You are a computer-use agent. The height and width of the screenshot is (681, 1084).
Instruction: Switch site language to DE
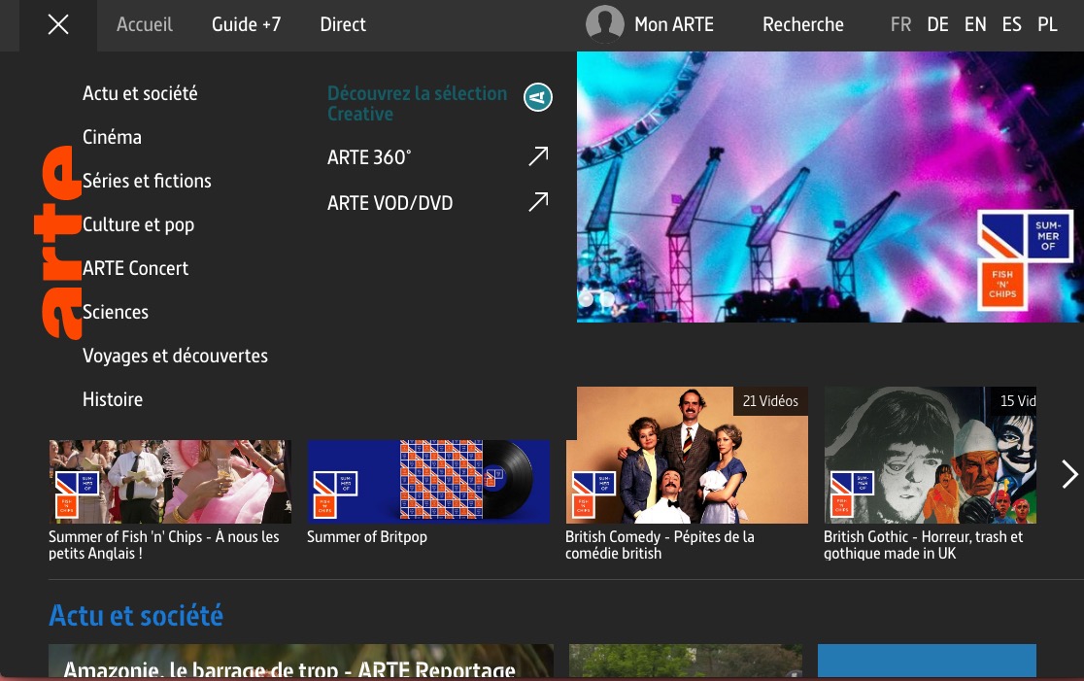pyautogui.click(x=937, y=25)
